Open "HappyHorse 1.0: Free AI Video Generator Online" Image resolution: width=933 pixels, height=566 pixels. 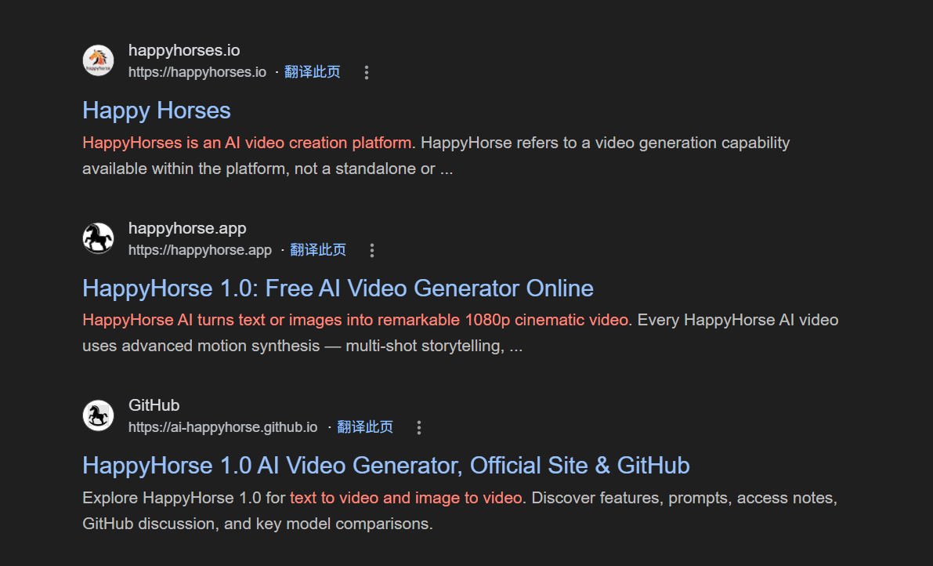point(338,288)
